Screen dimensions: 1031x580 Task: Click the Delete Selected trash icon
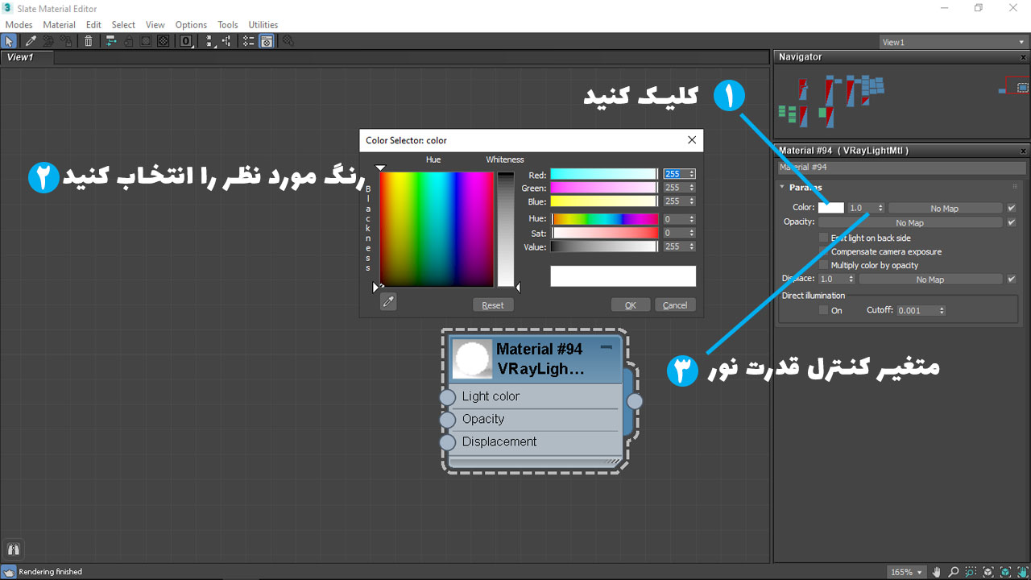89,41
